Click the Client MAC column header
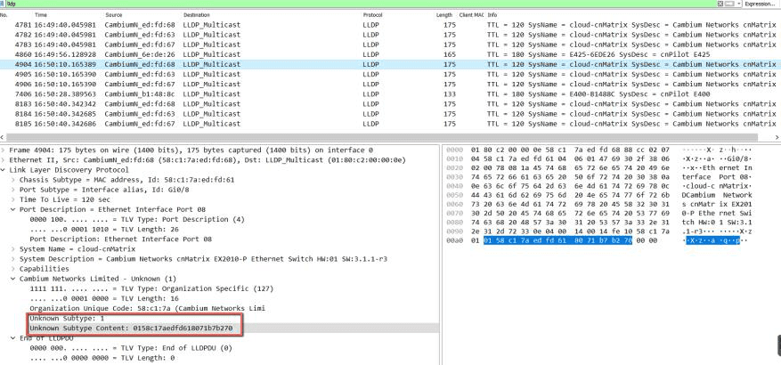This screenshot has width=781, height=365. tap(471, 15)
